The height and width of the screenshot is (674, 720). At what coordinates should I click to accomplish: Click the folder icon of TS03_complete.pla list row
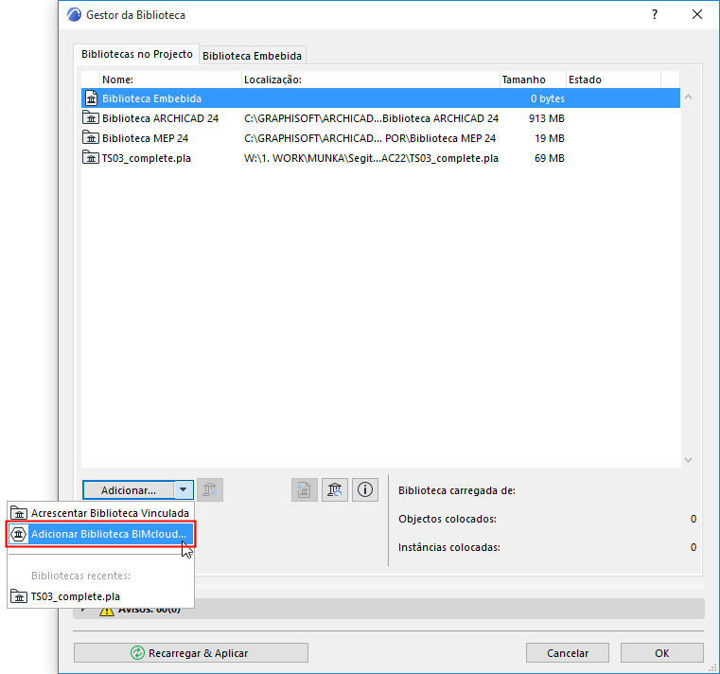[x=91, y=157]
